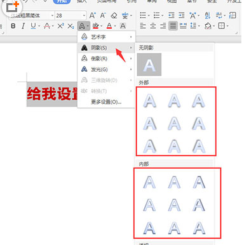Click the 三维旋转(D) menu entry
Screen dimensions: 249x245
point(106,80)
